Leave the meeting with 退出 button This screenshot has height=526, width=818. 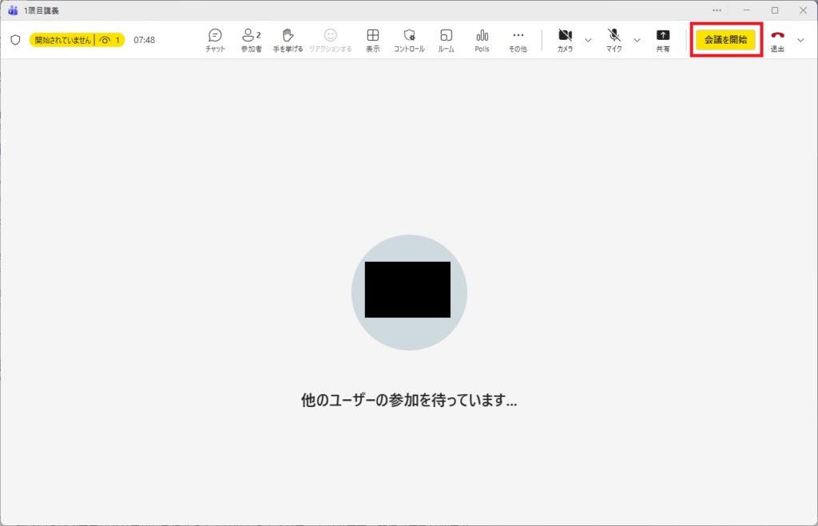point(777,39)
